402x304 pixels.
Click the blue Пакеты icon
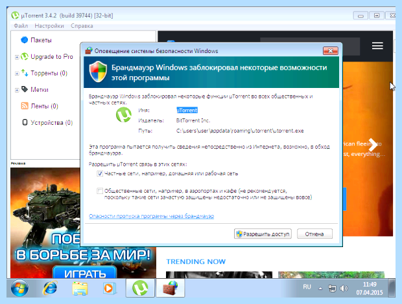(25, 40)
